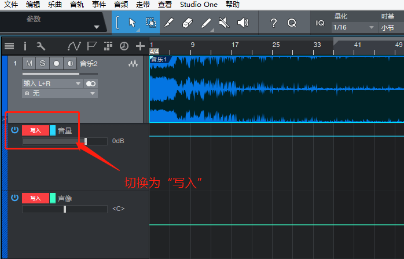Click 写入 button on 声像 lane

click(x=35, y=198)
